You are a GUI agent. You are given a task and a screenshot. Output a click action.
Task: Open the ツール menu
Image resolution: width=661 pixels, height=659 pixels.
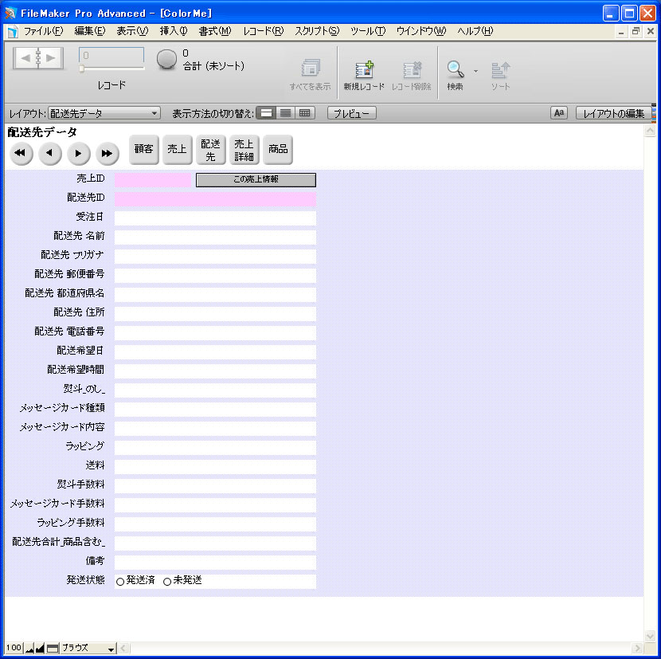click(368, 31)
